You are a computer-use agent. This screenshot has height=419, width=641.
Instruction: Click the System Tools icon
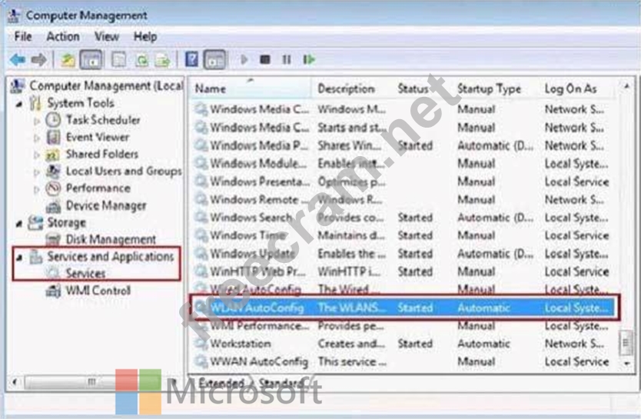35,103
